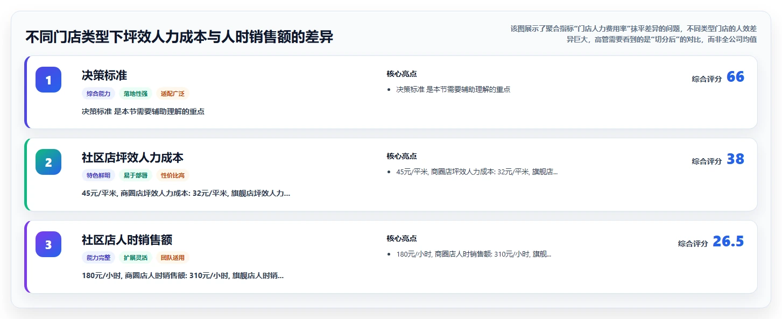Click bullet starting 45元/平米 under 核心亮点

click(477, 172)
